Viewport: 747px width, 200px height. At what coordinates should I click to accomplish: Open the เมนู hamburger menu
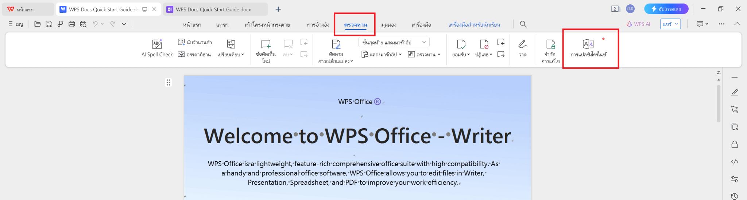click(x=16, y=24)
